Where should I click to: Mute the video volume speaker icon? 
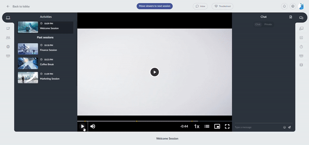[x=93, y=126]
